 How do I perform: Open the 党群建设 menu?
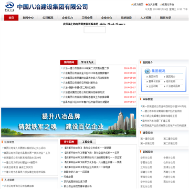point(126,18)
